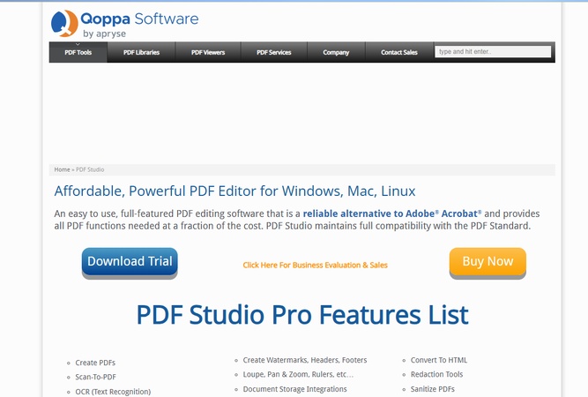
Task: Click the 'Affordable, Powerful PDF Editor' heading
Action: point(234,191)
